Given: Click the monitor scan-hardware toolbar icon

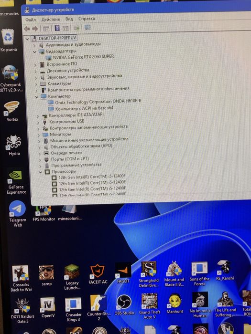Looking at the screenshot, I should pyautogui.click(x=87, y=27).
